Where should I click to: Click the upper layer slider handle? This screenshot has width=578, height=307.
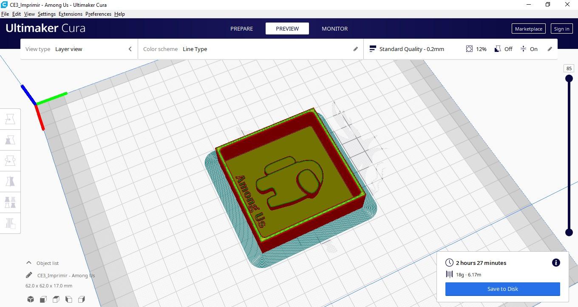569,79
